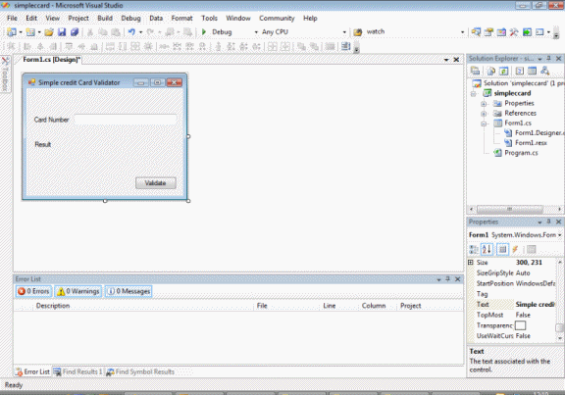The width and height of the screenshot is (565, 395).
Task: Open the Solution Explorer toolbar icon
Action: (x=476, y=32)
